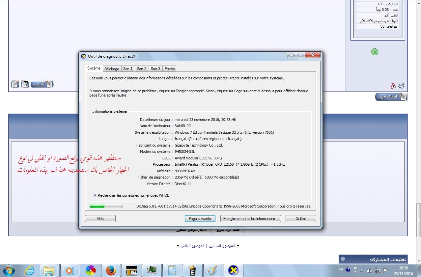
Task: Open the green monitor taskbar app
Action: pyautogui.click(x=152, y=270)
